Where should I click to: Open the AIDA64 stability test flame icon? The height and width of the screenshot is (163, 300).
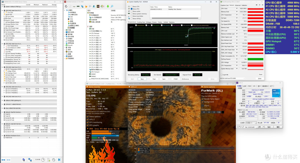[x=86, y=6]
